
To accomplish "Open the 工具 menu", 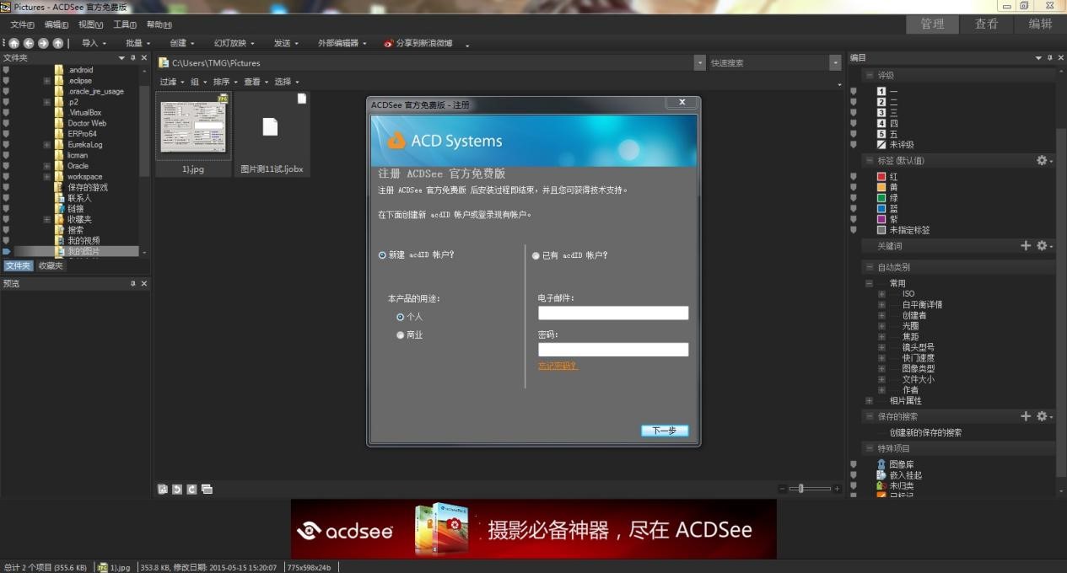I will [123, 24].
